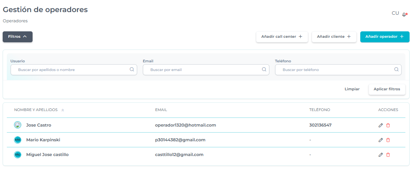Click the Añadir cliente button

pos(333,37)
